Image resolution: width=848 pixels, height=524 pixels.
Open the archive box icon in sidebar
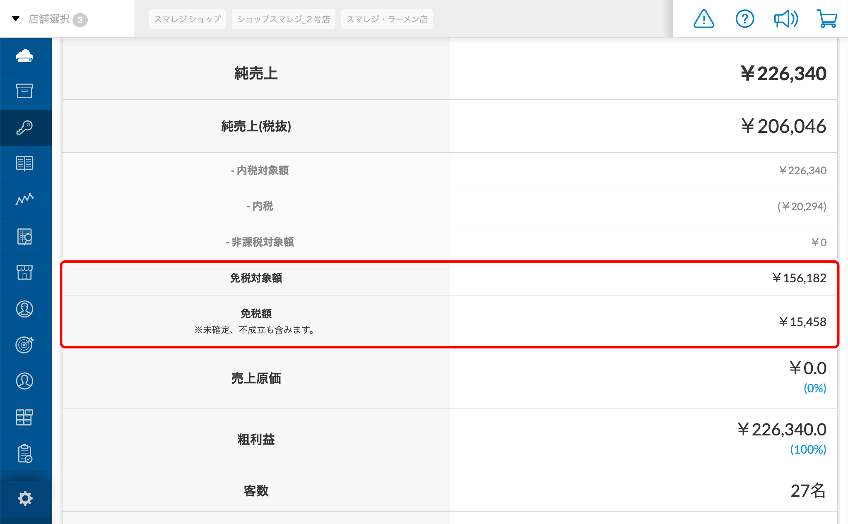click(x=25, y=91)
